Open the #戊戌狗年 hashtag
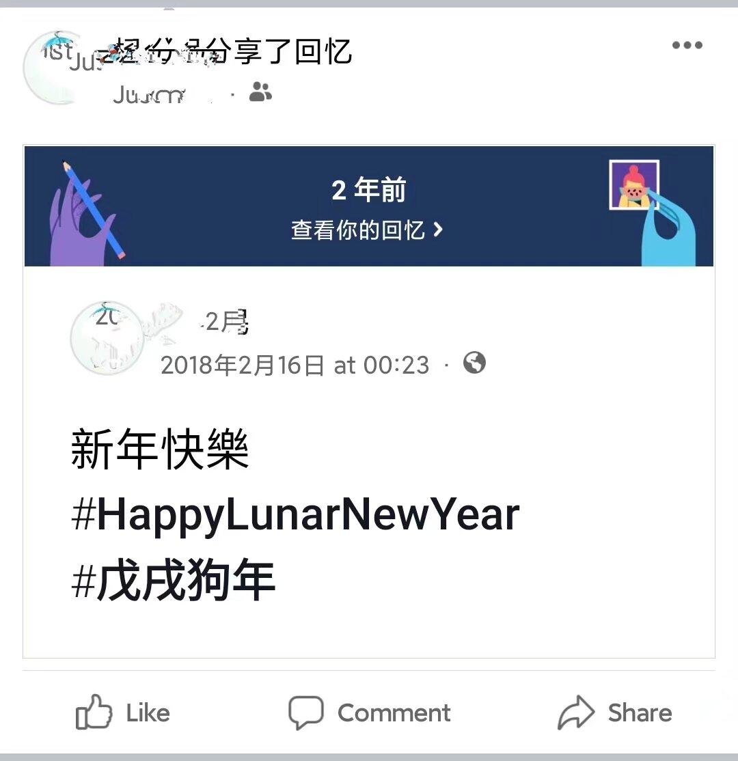 click(x=174, y=579)
